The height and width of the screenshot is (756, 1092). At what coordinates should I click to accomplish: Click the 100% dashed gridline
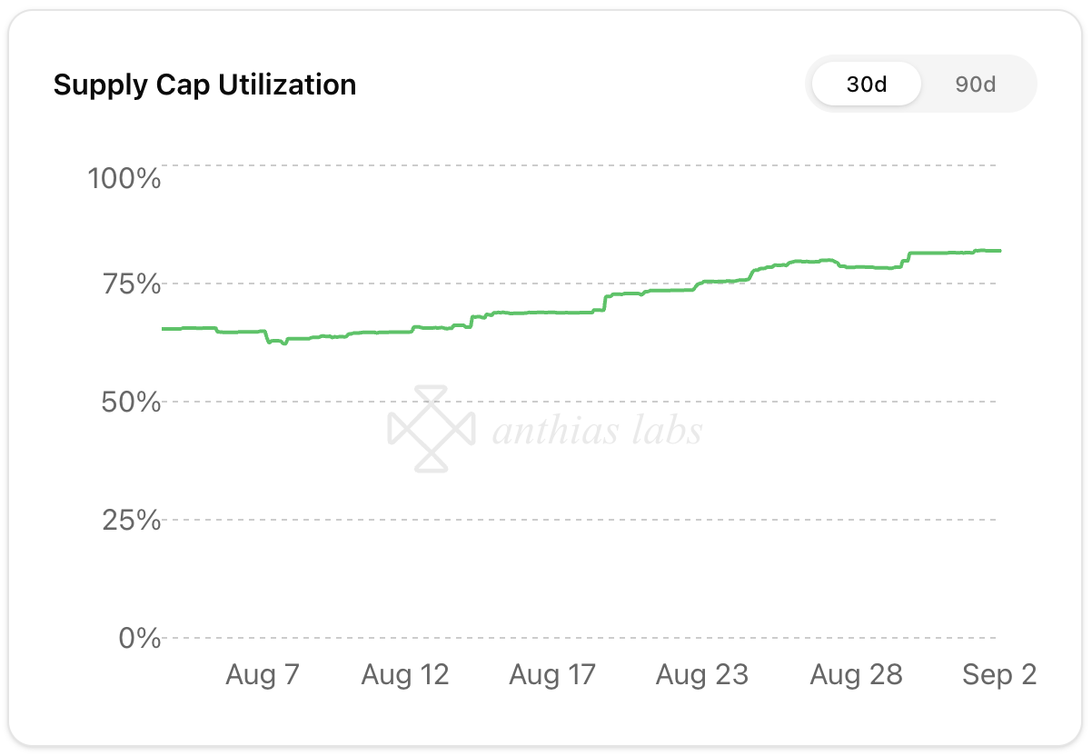[581, 165]
